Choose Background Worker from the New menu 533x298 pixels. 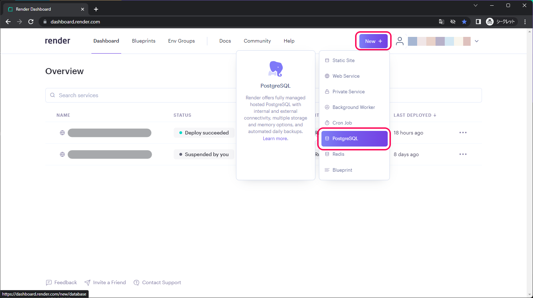[x=354, y=107]
